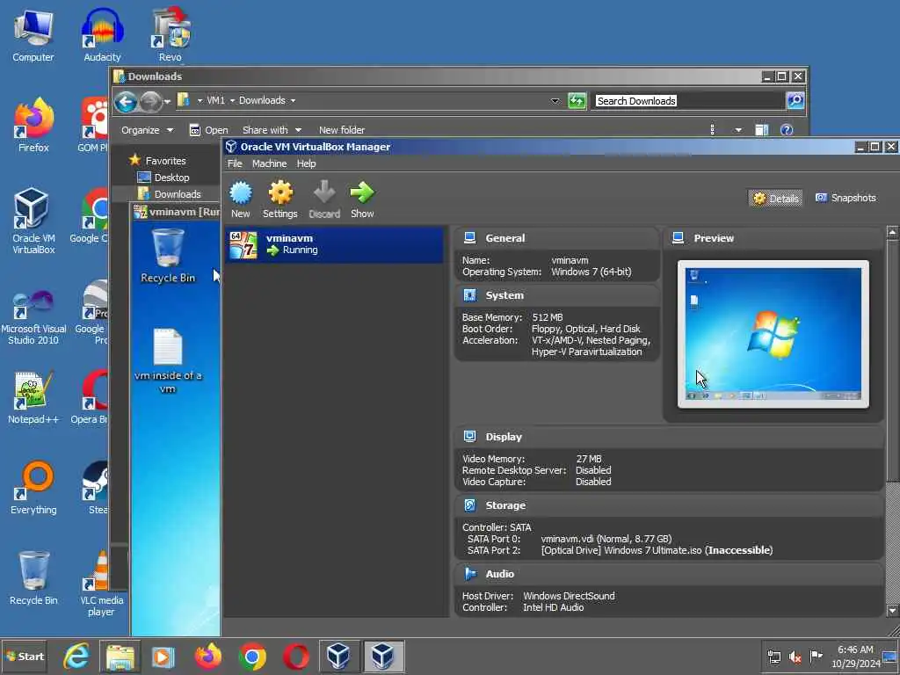Screen dimensions: 900x675
Task: Select the vminavm virtual machine entry
Action: pos(334,244)
